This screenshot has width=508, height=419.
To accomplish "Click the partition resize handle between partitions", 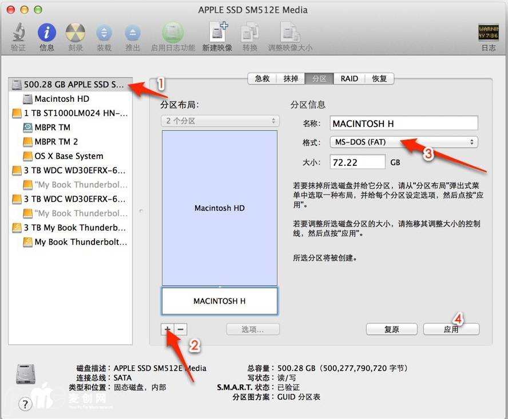I will 220,286.
